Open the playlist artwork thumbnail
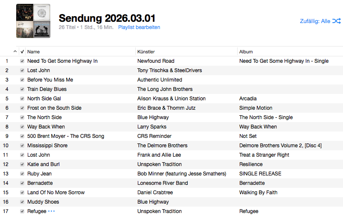This screenshot has width=343, height=216. tap(33, 21)
